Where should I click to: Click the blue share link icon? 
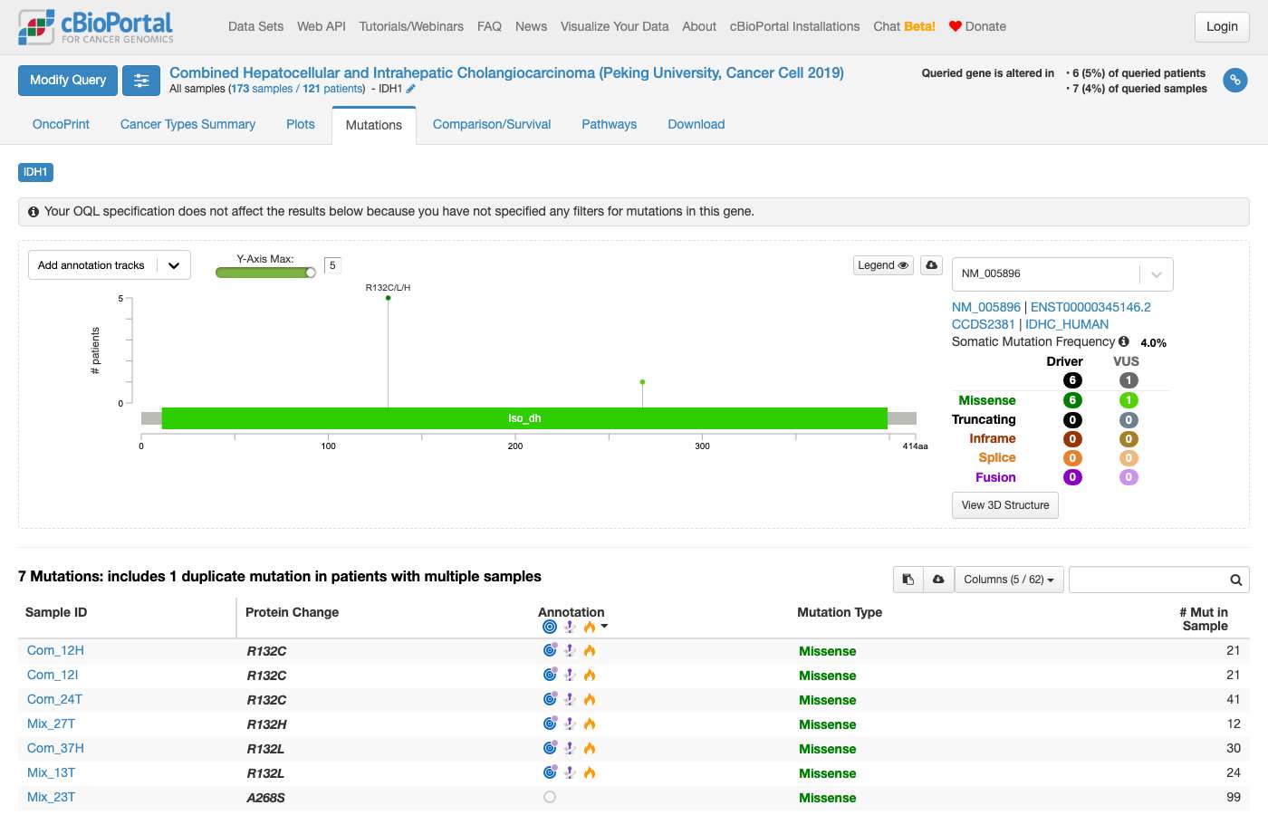coord(1234,81)
